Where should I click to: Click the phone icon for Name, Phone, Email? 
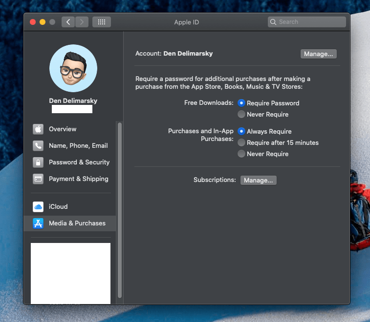point(38,146)
